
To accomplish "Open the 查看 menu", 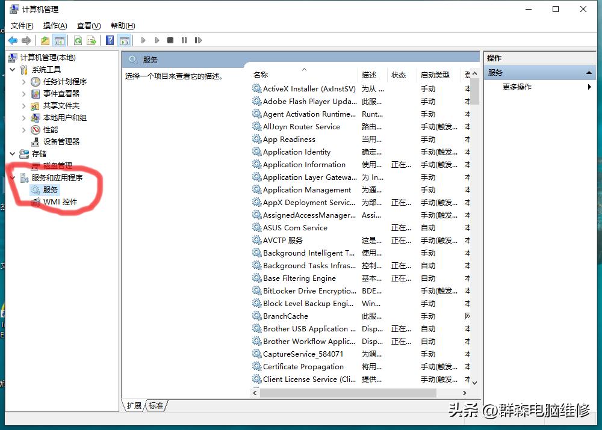I will click(87, 25).
